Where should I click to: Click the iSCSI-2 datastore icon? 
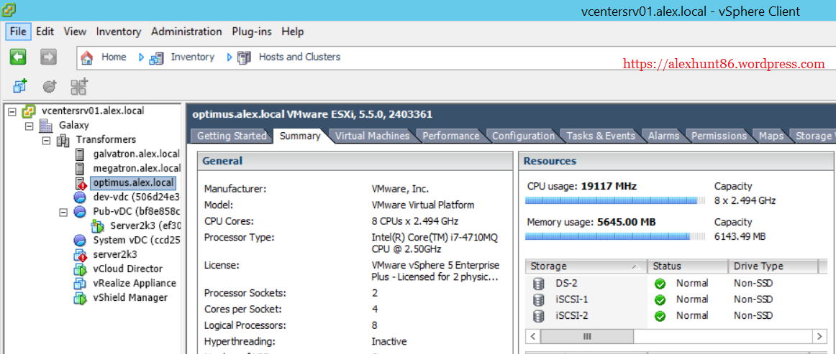click(x=538, y=316)
